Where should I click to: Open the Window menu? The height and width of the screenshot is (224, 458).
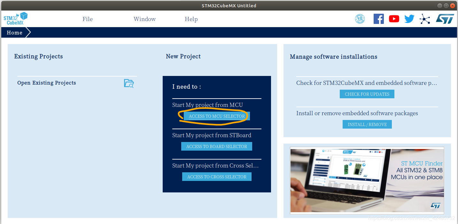(144, 19)
